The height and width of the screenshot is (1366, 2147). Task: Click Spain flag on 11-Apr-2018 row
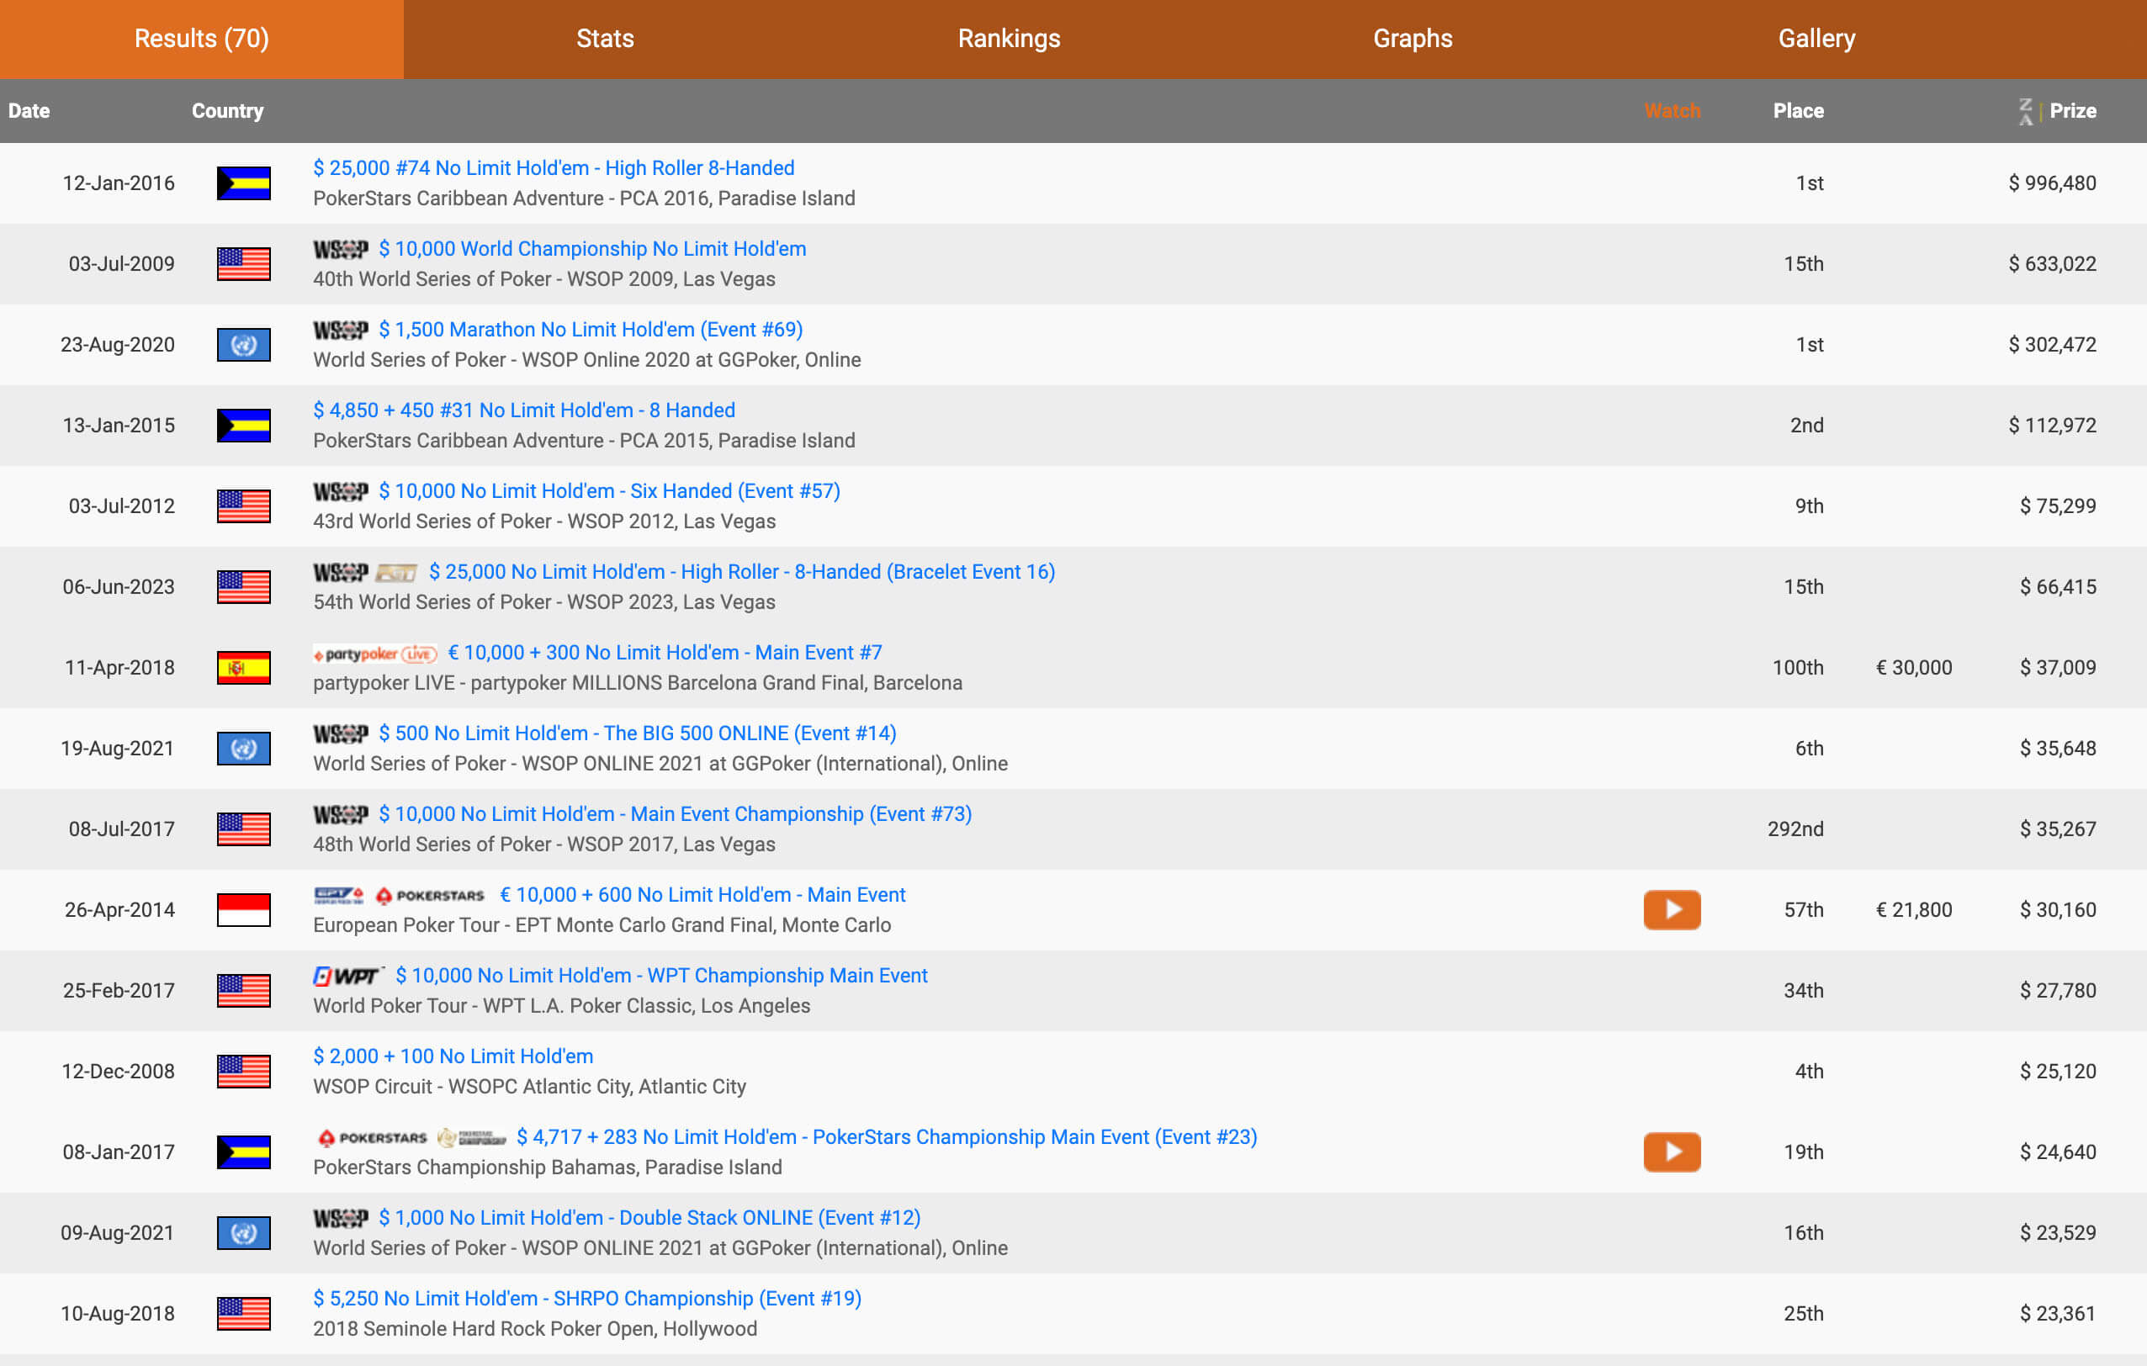coord(243,667)
